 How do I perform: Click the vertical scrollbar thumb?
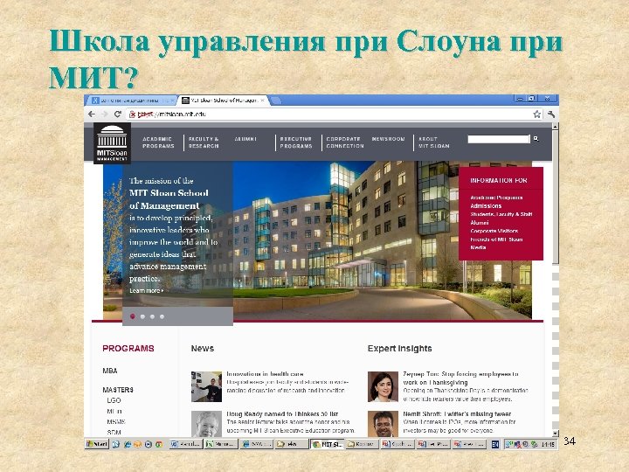coord(556,197)
